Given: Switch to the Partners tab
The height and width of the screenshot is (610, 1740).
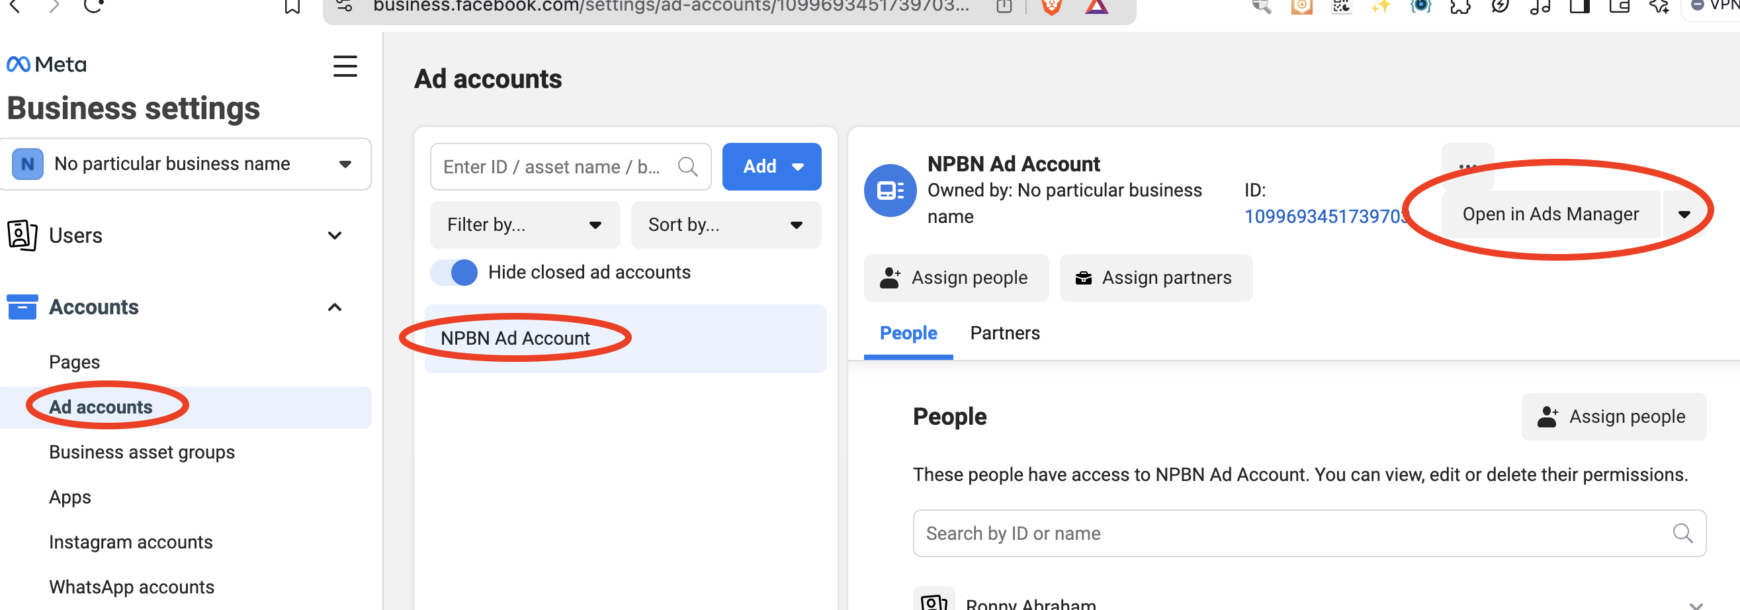Looking at the screenshot, I should pos(1004,333).
